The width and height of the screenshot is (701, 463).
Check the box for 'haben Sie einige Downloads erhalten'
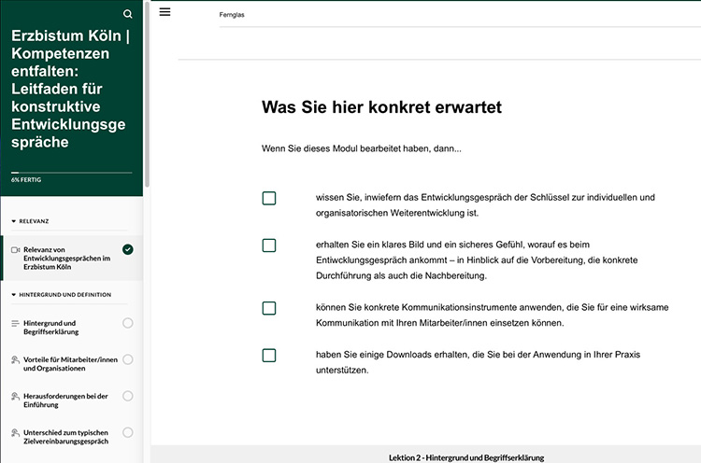pyautogui.click(x=269, y=356)
